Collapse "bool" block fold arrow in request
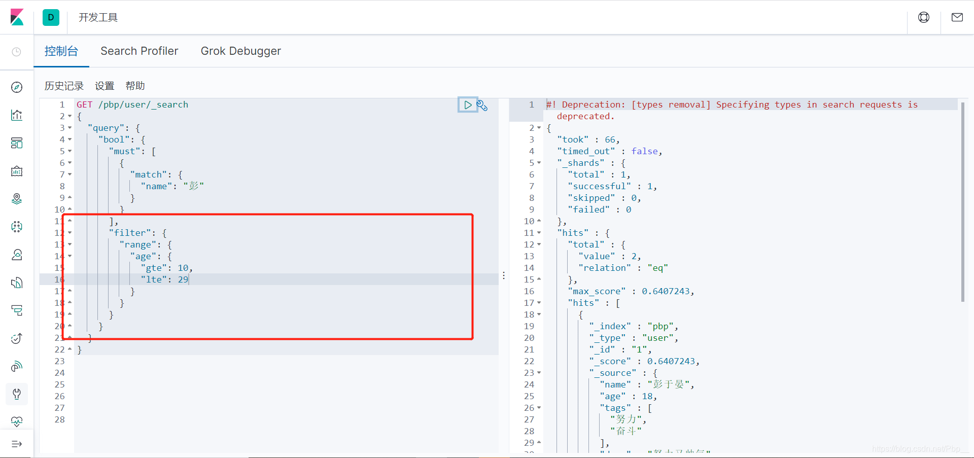The width and height of the screenshot is (974, 458). click(x=69, y=139)
